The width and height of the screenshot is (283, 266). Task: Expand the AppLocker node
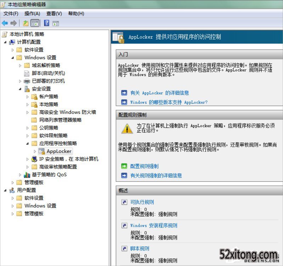click(x=35, y=151)
